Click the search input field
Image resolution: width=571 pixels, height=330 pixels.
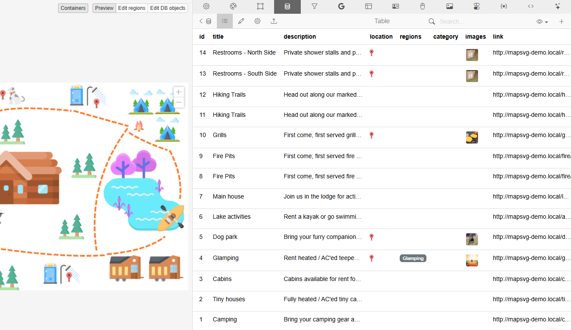(473, 21)
